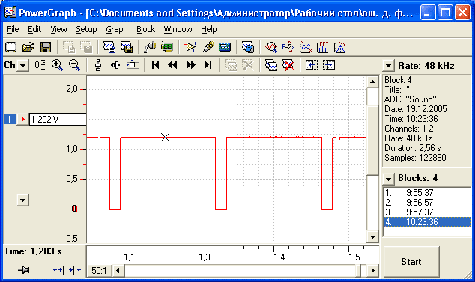This screenshot has width=475, height=282.
Task: Toggle the red arrow marker beside channel 1
Action: (x=22, y=119)
